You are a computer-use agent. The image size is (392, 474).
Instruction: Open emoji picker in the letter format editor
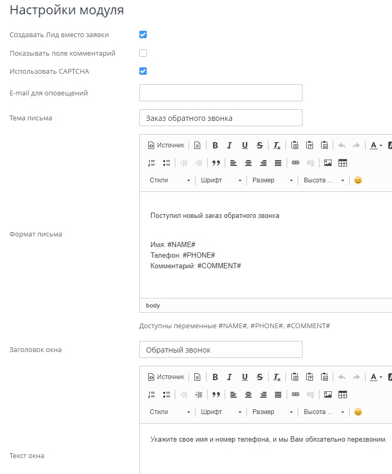coord(358,180)
